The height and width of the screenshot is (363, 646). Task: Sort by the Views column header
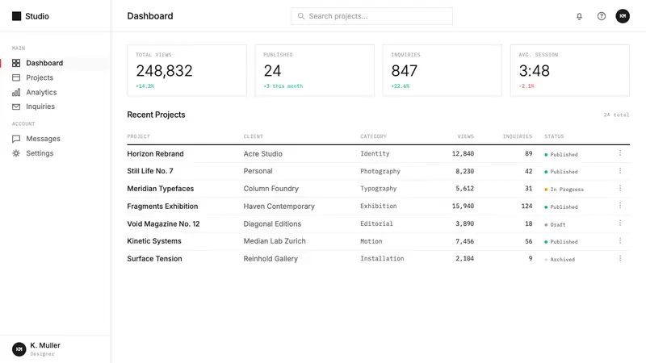pos(466,136)
